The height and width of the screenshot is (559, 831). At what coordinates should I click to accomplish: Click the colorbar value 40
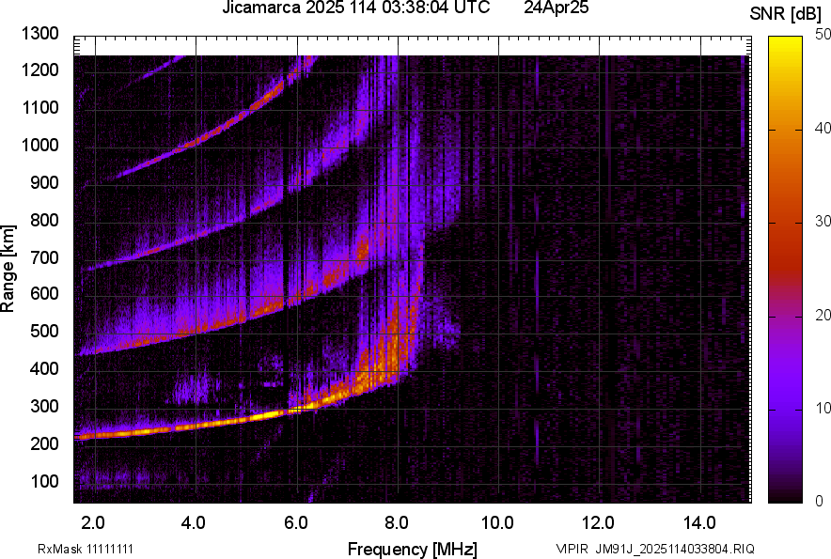[x=823, y=128]
